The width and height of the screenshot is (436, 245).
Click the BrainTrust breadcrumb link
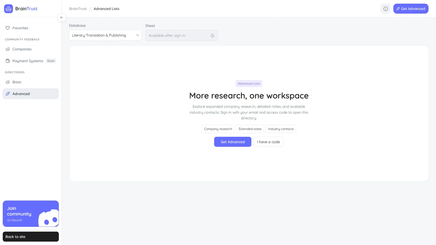pyautogui.click(x=78, y=9)
